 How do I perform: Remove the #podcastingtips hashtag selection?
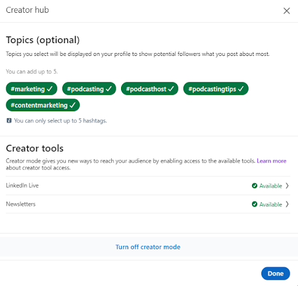pyautogui.click(x=216, y=89)
